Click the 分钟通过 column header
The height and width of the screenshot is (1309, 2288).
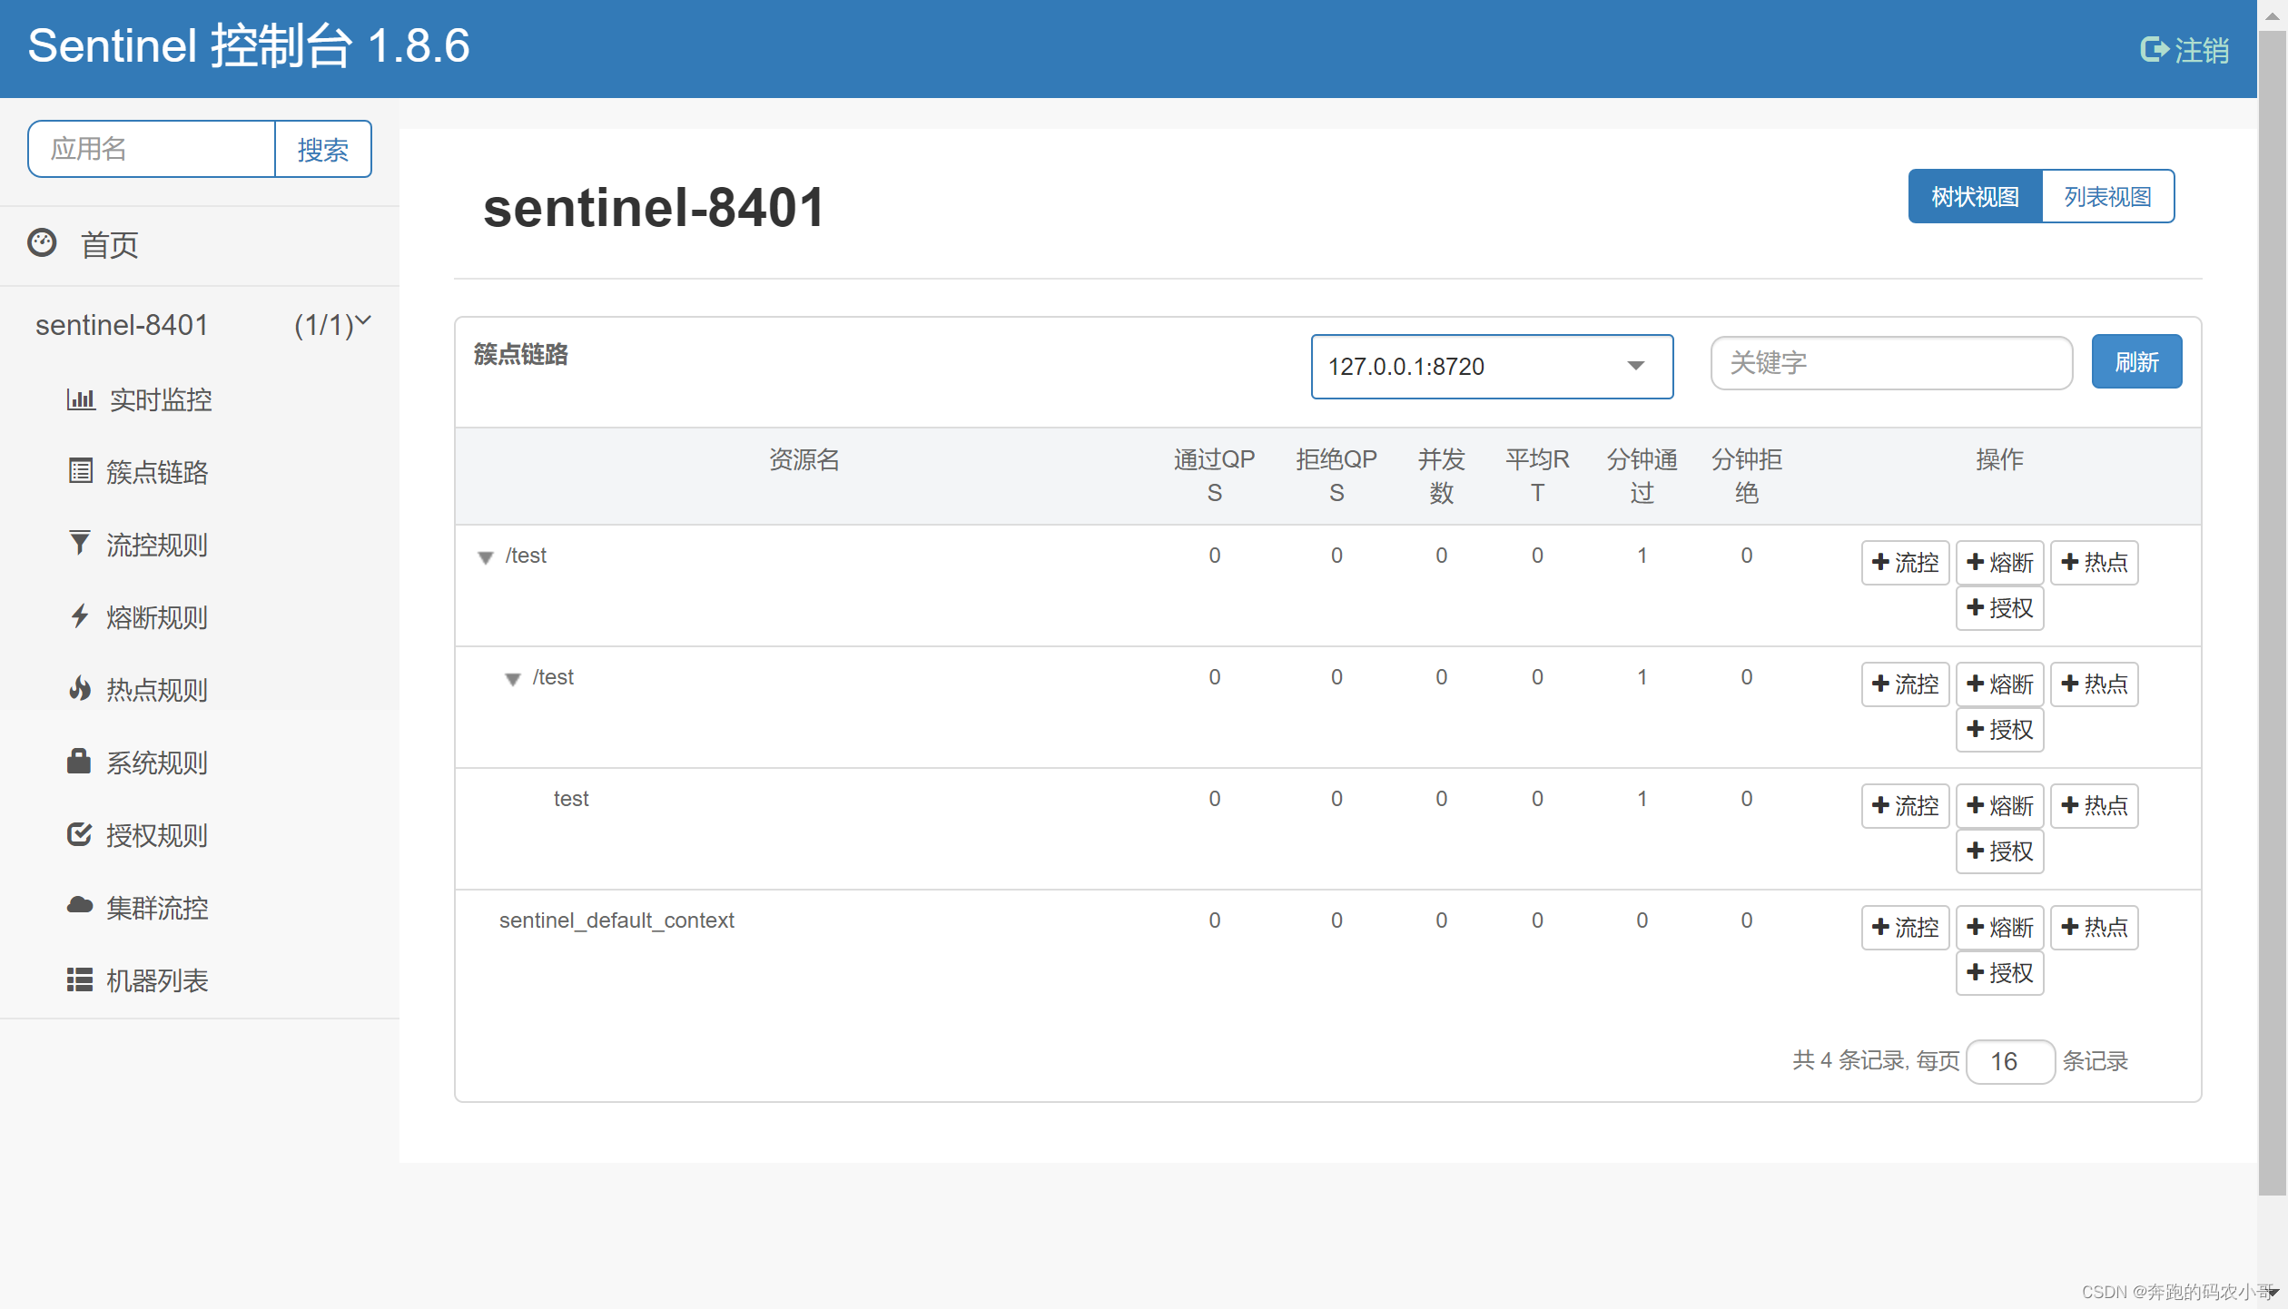click(x=1642, y=476)
